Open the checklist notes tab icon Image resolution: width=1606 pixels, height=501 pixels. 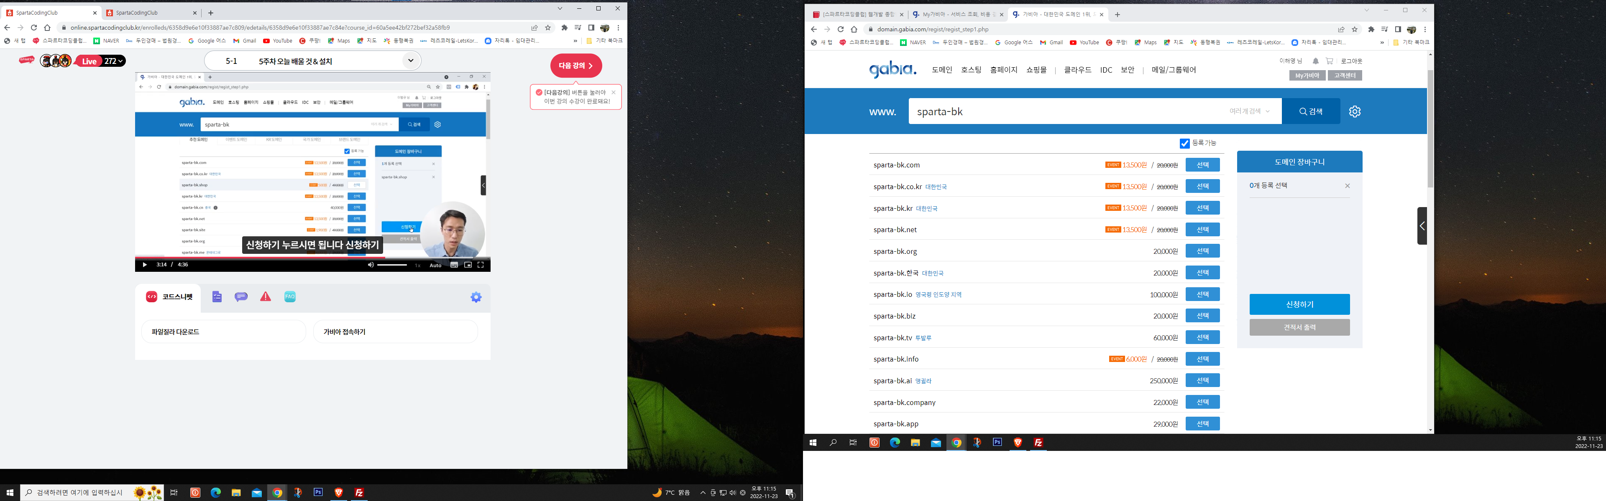tap(217, 297)
